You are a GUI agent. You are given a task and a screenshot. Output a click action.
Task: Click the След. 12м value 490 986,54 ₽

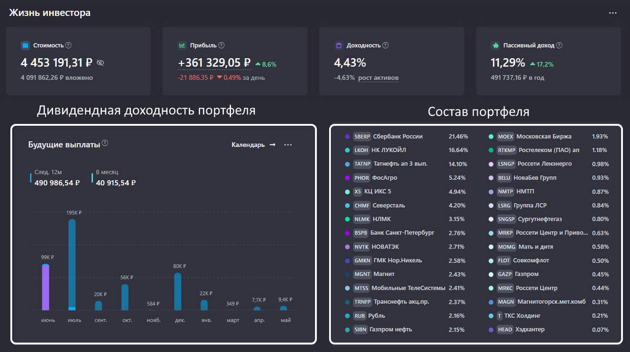(x=57, y=183)
